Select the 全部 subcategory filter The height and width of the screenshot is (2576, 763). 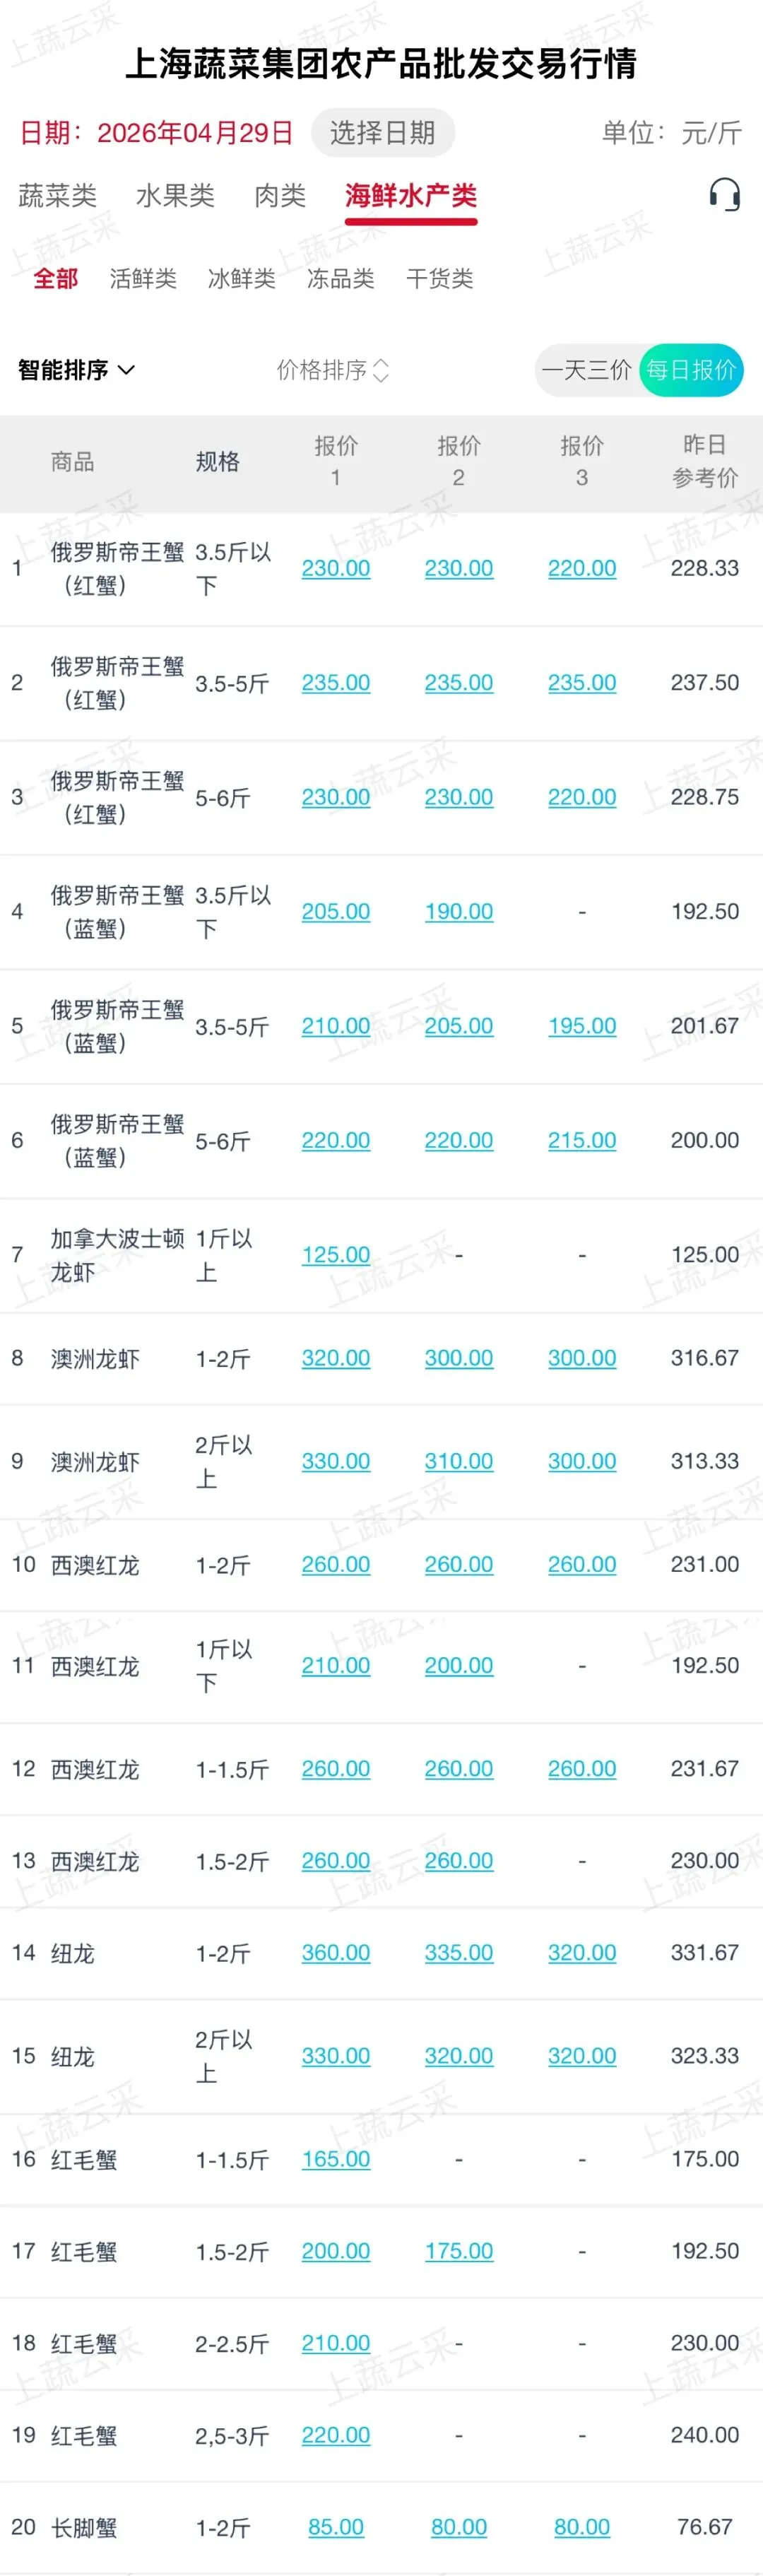click(55, 279)
